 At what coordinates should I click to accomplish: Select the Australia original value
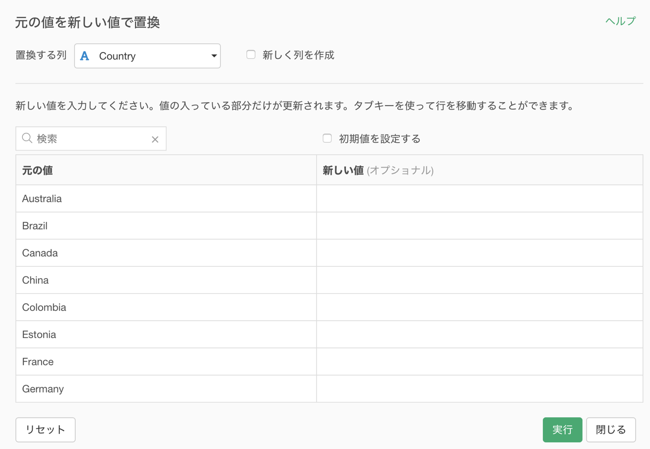(166, 199)
